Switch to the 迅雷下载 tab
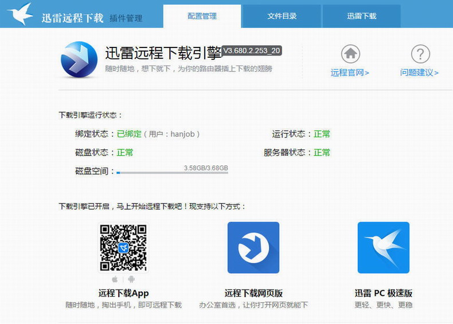Image resolution: width=453 pixels, height=324 pixels. tap(361, 16)
